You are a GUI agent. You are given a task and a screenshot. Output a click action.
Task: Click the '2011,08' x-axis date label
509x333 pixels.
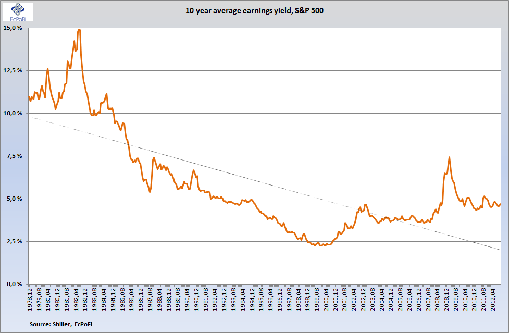tap(483, 299)
